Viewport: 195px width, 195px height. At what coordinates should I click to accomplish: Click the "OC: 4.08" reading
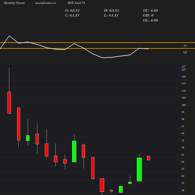point(151,11)
